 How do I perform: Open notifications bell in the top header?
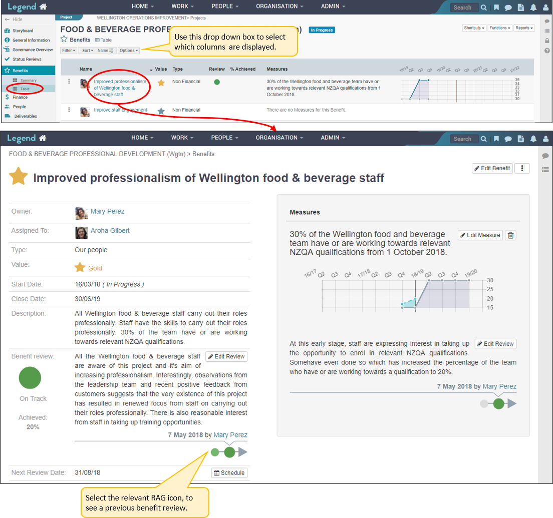533,8
